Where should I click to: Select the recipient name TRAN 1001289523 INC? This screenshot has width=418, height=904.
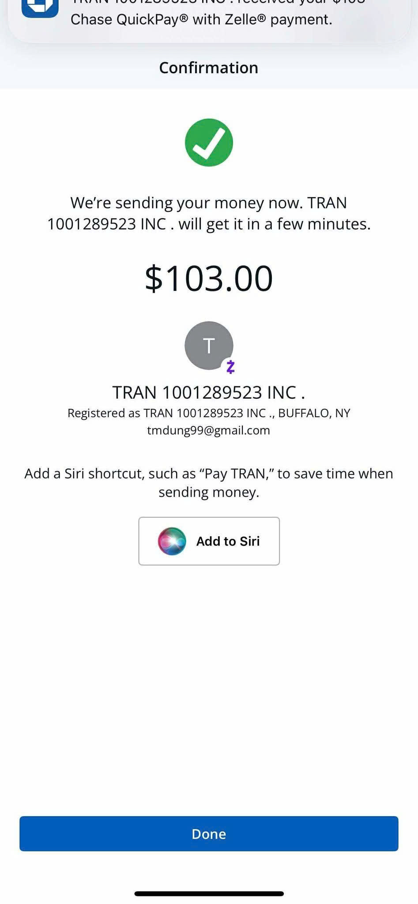[x=209, y=392]
